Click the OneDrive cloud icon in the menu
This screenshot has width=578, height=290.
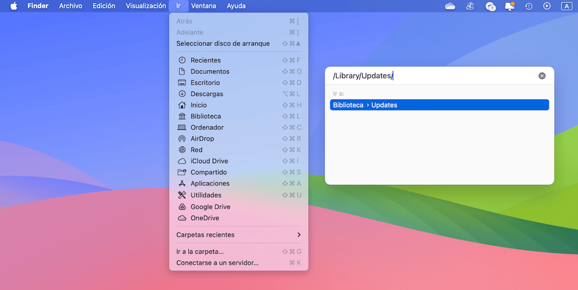[182, 218]
